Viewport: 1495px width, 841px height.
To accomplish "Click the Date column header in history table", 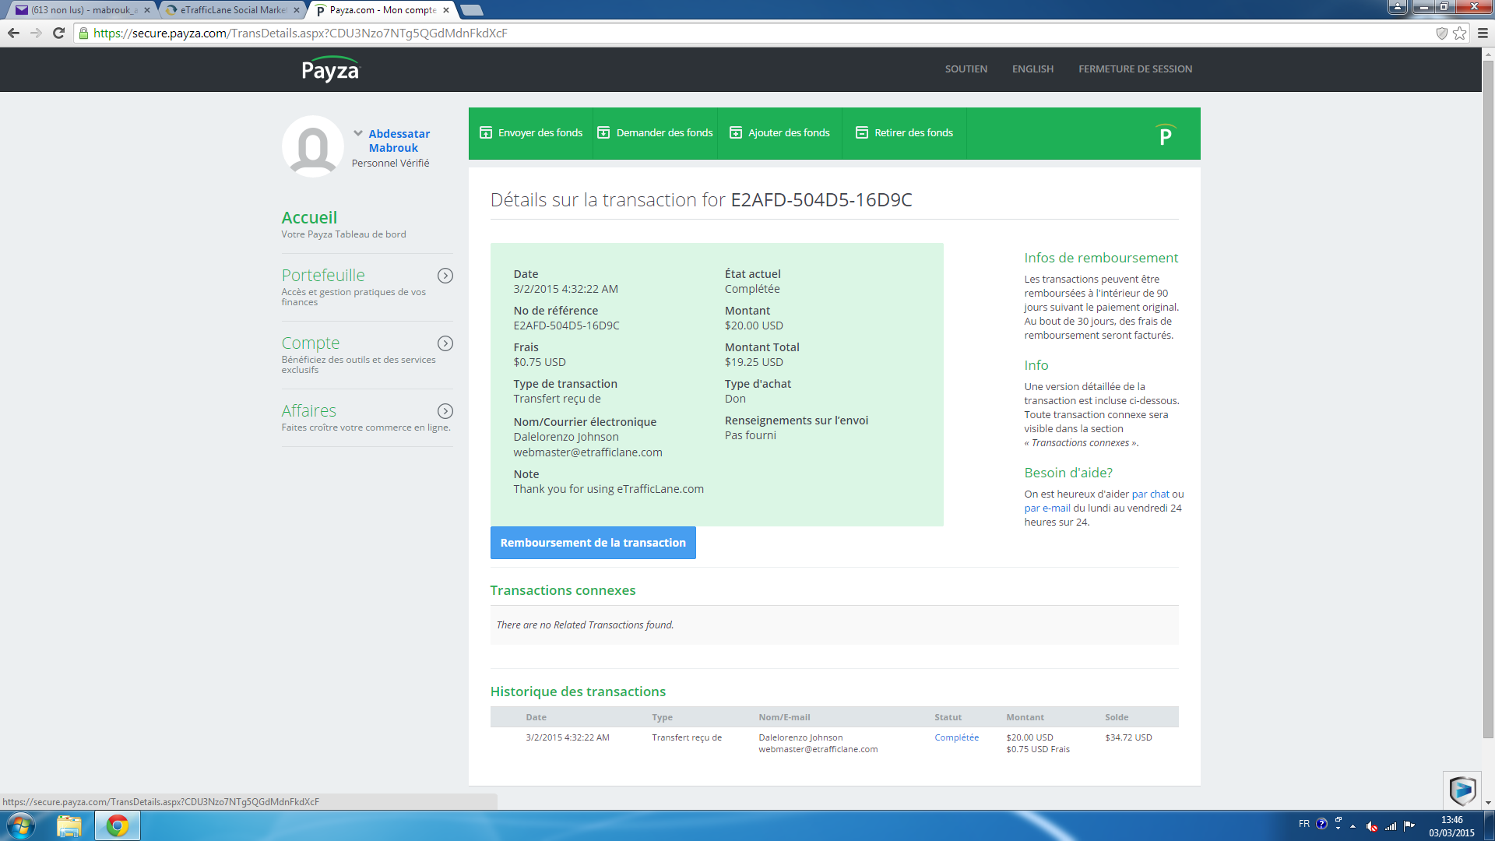I will (536, 717).
